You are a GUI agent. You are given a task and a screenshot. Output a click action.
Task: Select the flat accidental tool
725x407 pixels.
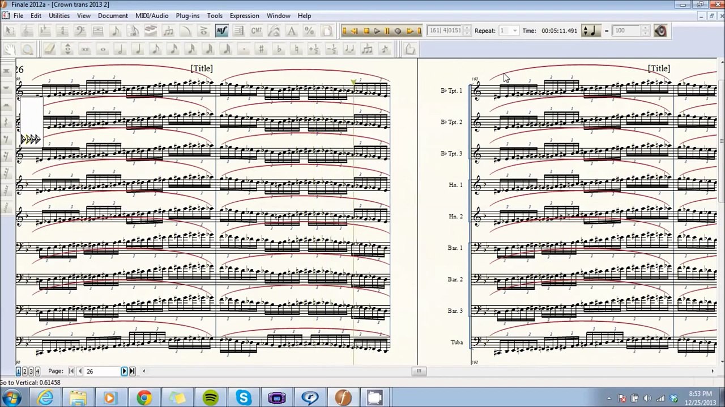[279, 49]
